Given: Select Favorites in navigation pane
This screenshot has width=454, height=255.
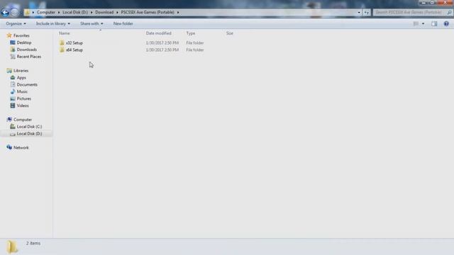Looking at the screenshot, I should (x=21, y=35).
